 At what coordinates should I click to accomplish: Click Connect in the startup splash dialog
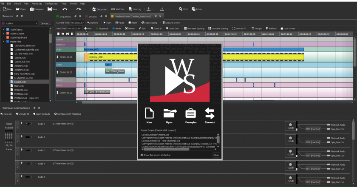pos(210,116)
